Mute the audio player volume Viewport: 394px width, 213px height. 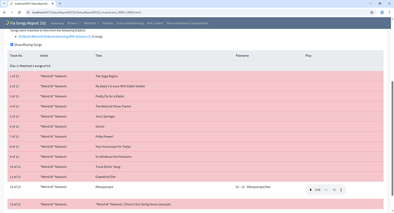coord(334,190)
